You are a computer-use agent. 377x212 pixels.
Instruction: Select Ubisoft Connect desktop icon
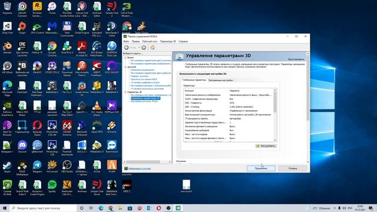coord(22,9)
